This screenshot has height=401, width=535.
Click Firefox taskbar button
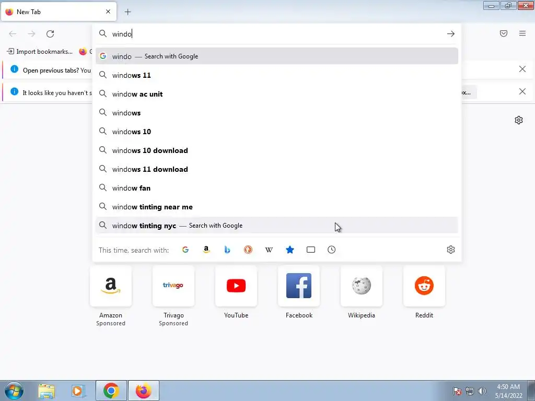(x=143, y=391)
